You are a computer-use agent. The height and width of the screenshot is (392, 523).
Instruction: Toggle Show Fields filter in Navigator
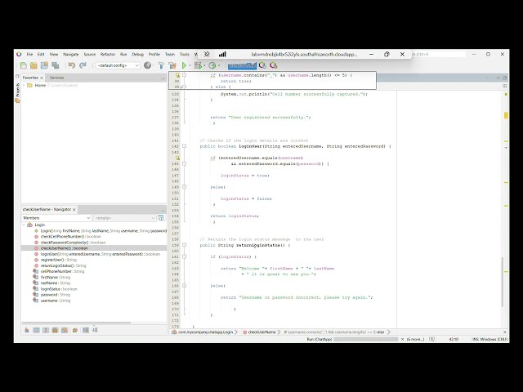tap(36, 330)
